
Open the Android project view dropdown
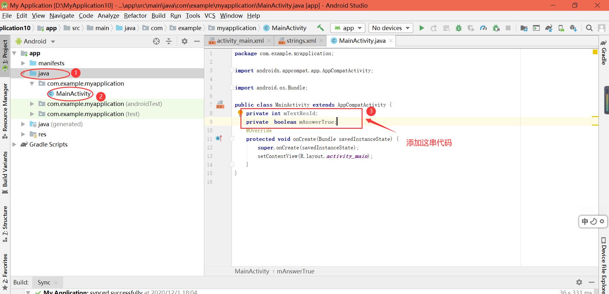point(35,41)
